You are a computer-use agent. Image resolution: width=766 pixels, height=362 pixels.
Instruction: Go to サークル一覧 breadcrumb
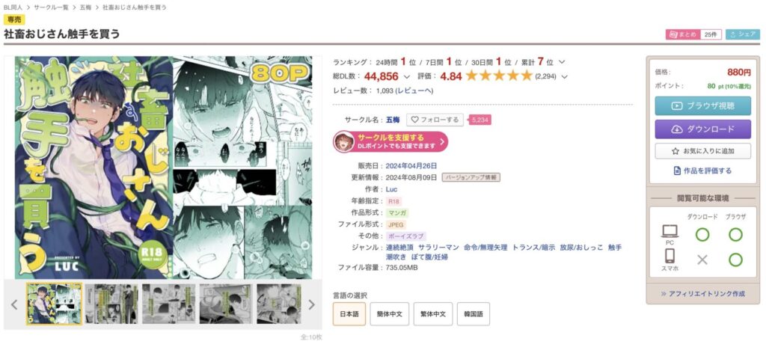click(52, 7)
